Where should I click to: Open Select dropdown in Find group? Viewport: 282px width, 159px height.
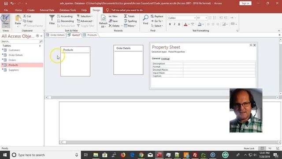pos(157,26)
